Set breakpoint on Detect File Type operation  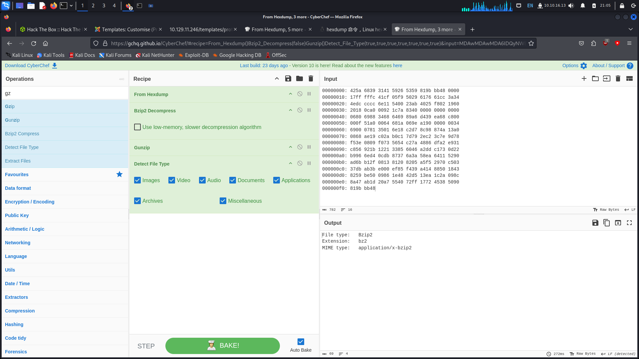309,164
